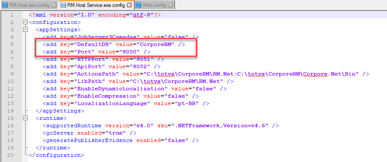
Task: Switch to the RM.Host.exe.config tab
Action: click(x=30, y=5)
